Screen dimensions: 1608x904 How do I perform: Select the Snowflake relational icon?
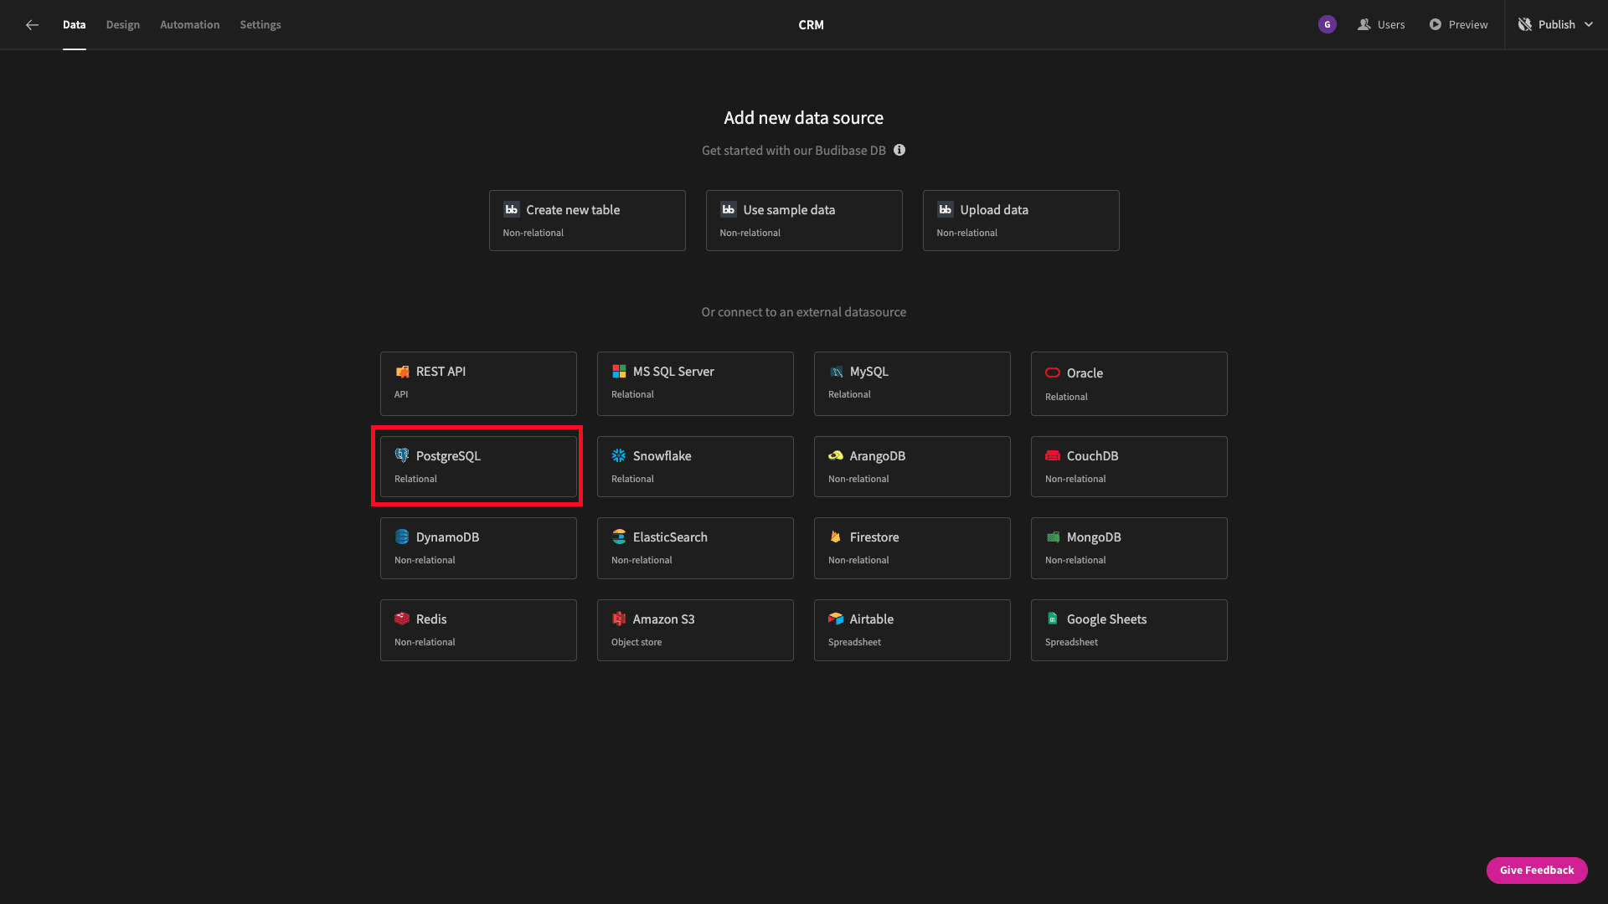pos(618,455)
